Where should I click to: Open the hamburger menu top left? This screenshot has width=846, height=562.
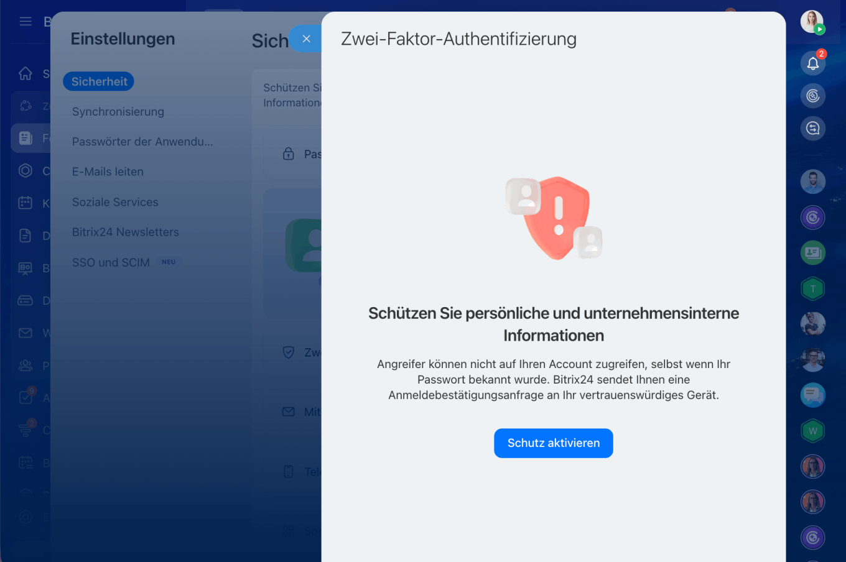click(26, 21)
